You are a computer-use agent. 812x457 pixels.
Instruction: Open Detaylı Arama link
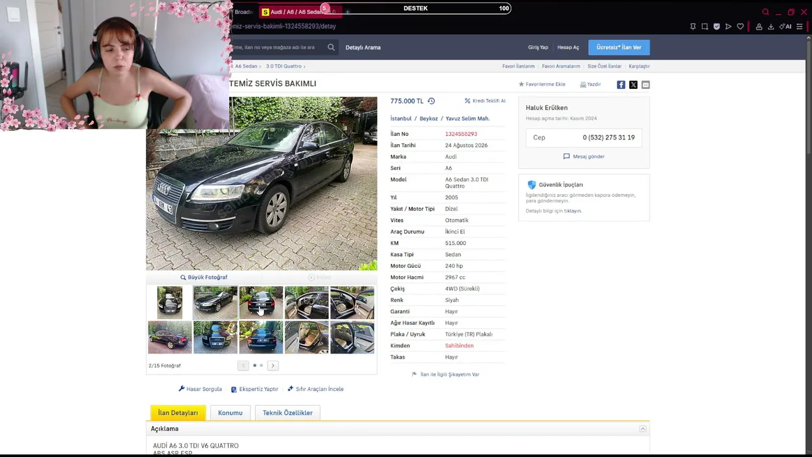363,47
